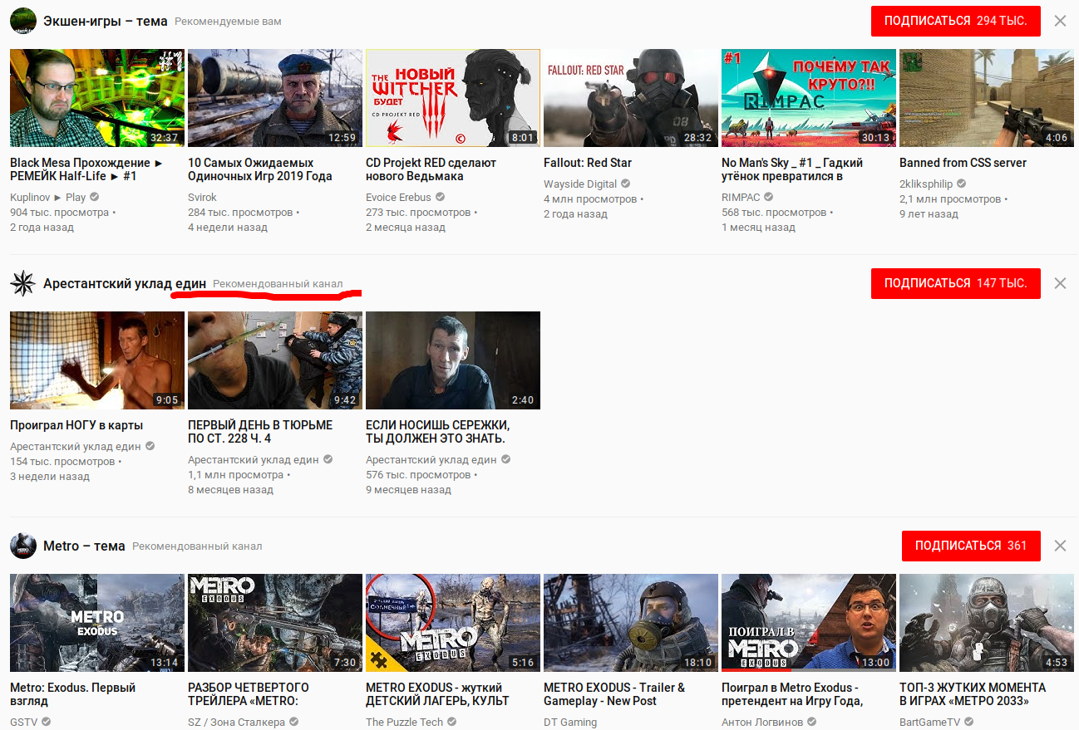Image resolution: width=1079 pixels, height=730 pixels.
Task: Play the ЕСЛИ НОСИШЬ СЕРЕЖКИ thumbnail
Action: tap(453, 360)
